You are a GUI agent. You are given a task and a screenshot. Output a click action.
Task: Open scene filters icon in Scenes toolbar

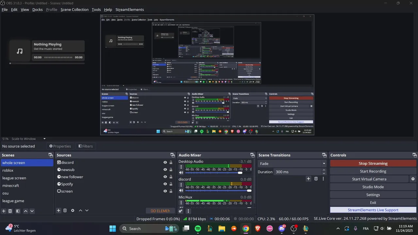18,211
